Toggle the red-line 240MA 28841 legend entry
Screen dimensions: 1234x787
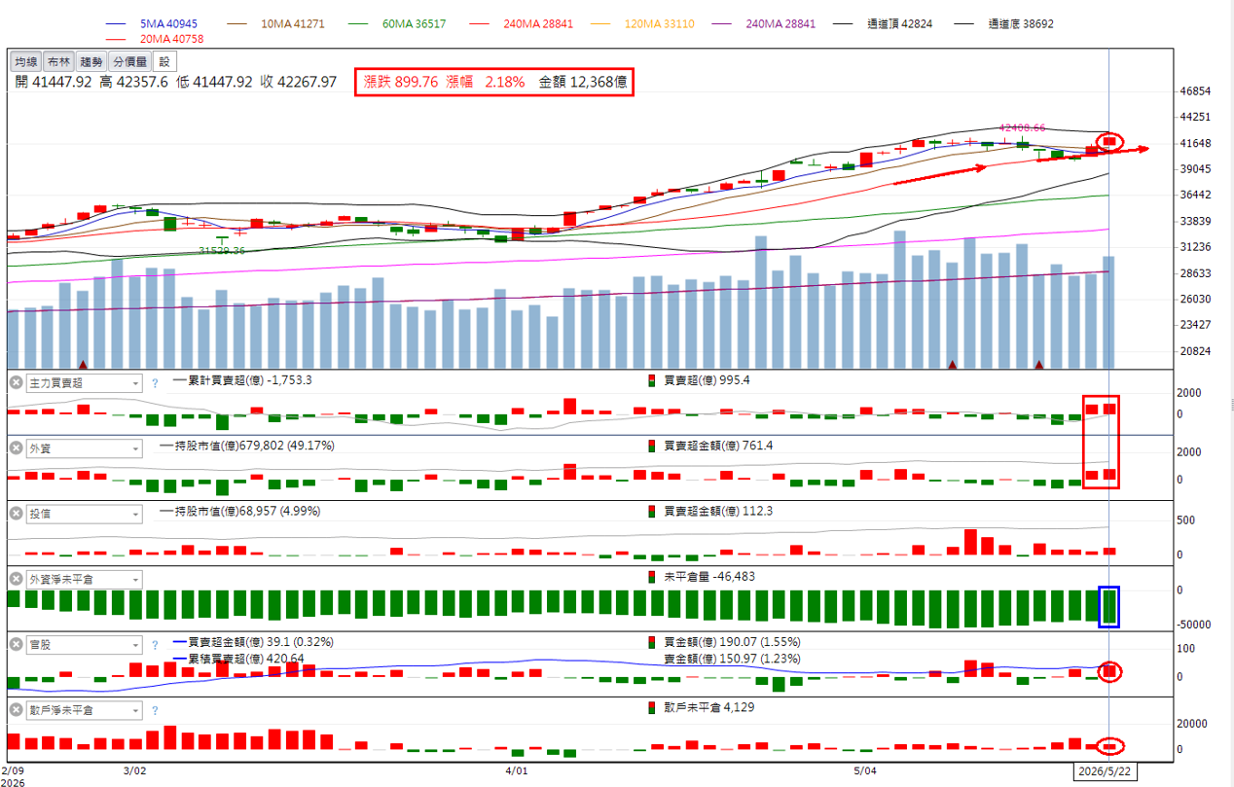coord(522,23)
